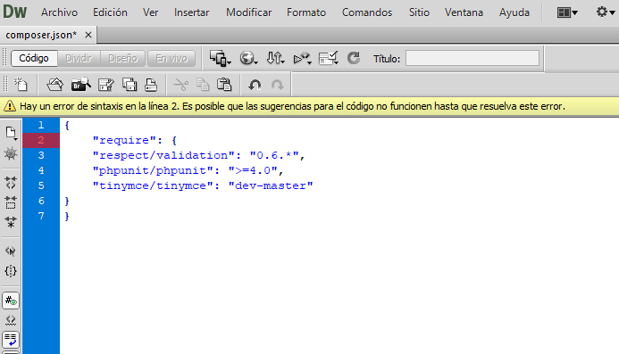619x354 pixels.
Task: Click the expand all icon
Action: click(x=11, y=223)
